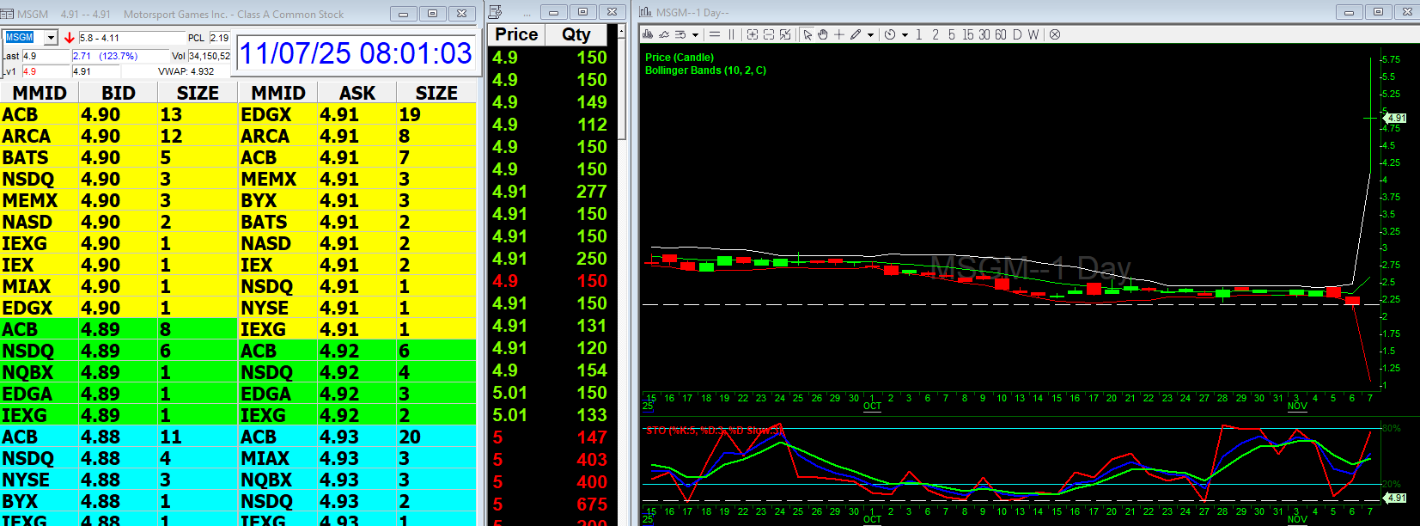The image size is (1420, 526).
Task: Switch chart to 15 minute interval
Action: click(x=968, y=34)
